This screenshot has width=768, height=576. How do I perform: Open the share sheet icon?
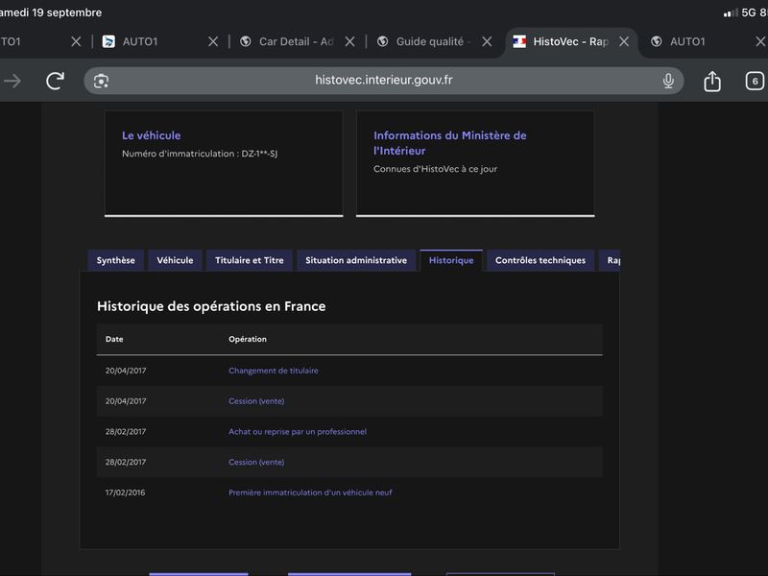coord(712,81)
